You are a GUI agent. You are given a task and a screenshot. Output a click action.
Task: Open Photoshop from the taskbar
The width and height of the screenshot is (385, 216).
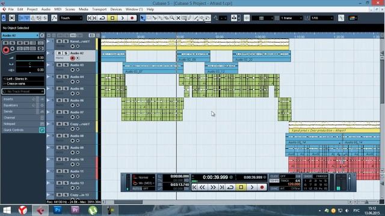pos(58,210)
